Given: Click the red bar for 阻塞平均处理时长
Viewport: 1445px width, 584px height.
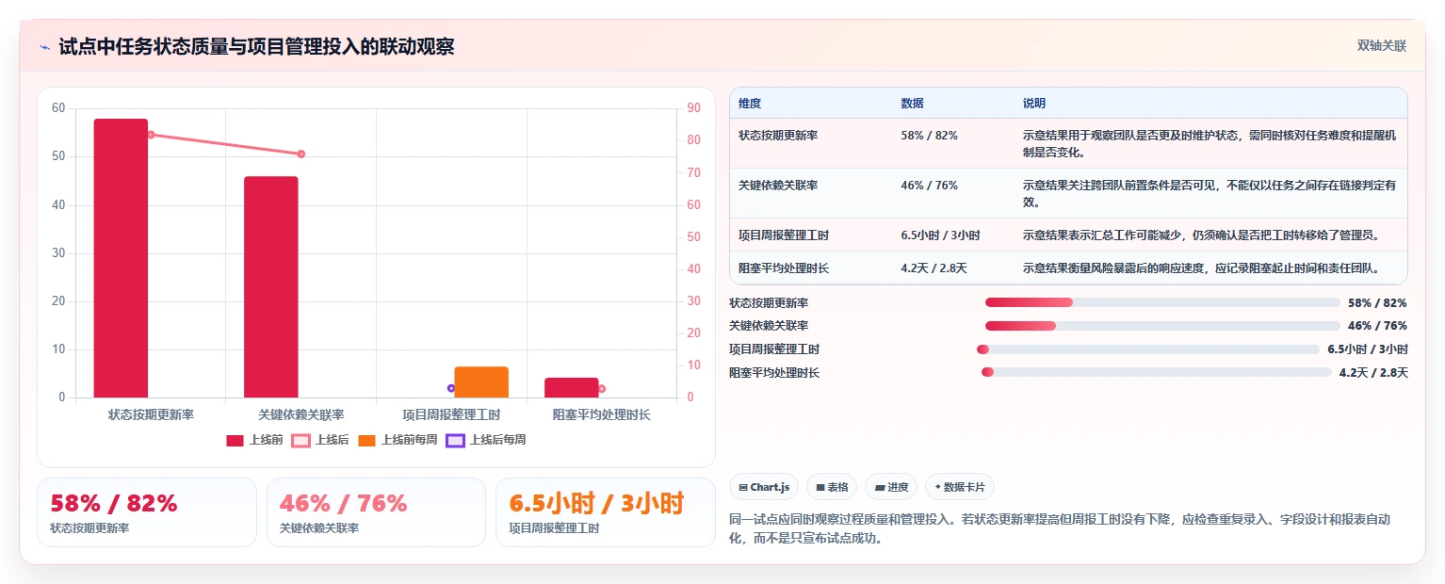Looking at the screenshot, I should pyautogui.click(x=572, y=387).
